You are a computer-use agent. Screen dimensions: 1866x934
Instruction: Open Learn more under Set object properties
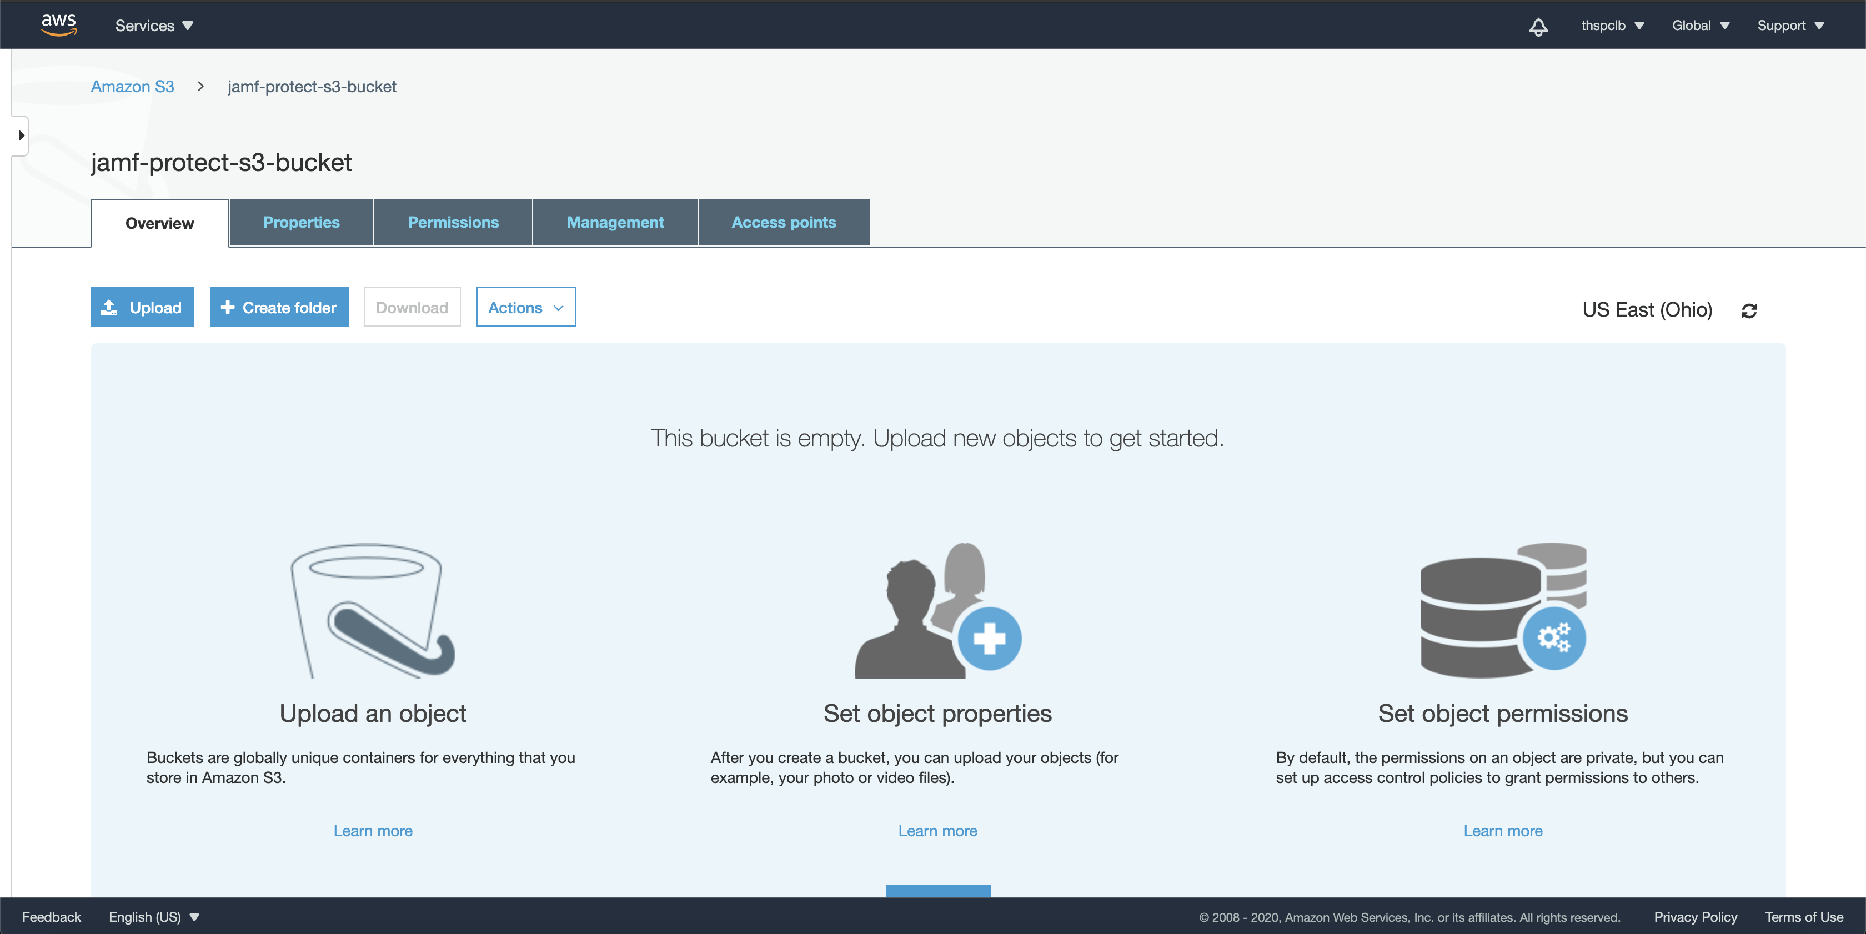(938, 831)
